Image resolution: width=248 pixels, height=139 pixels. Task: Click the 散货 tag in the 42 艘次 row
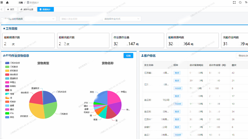tap(177, 73)
